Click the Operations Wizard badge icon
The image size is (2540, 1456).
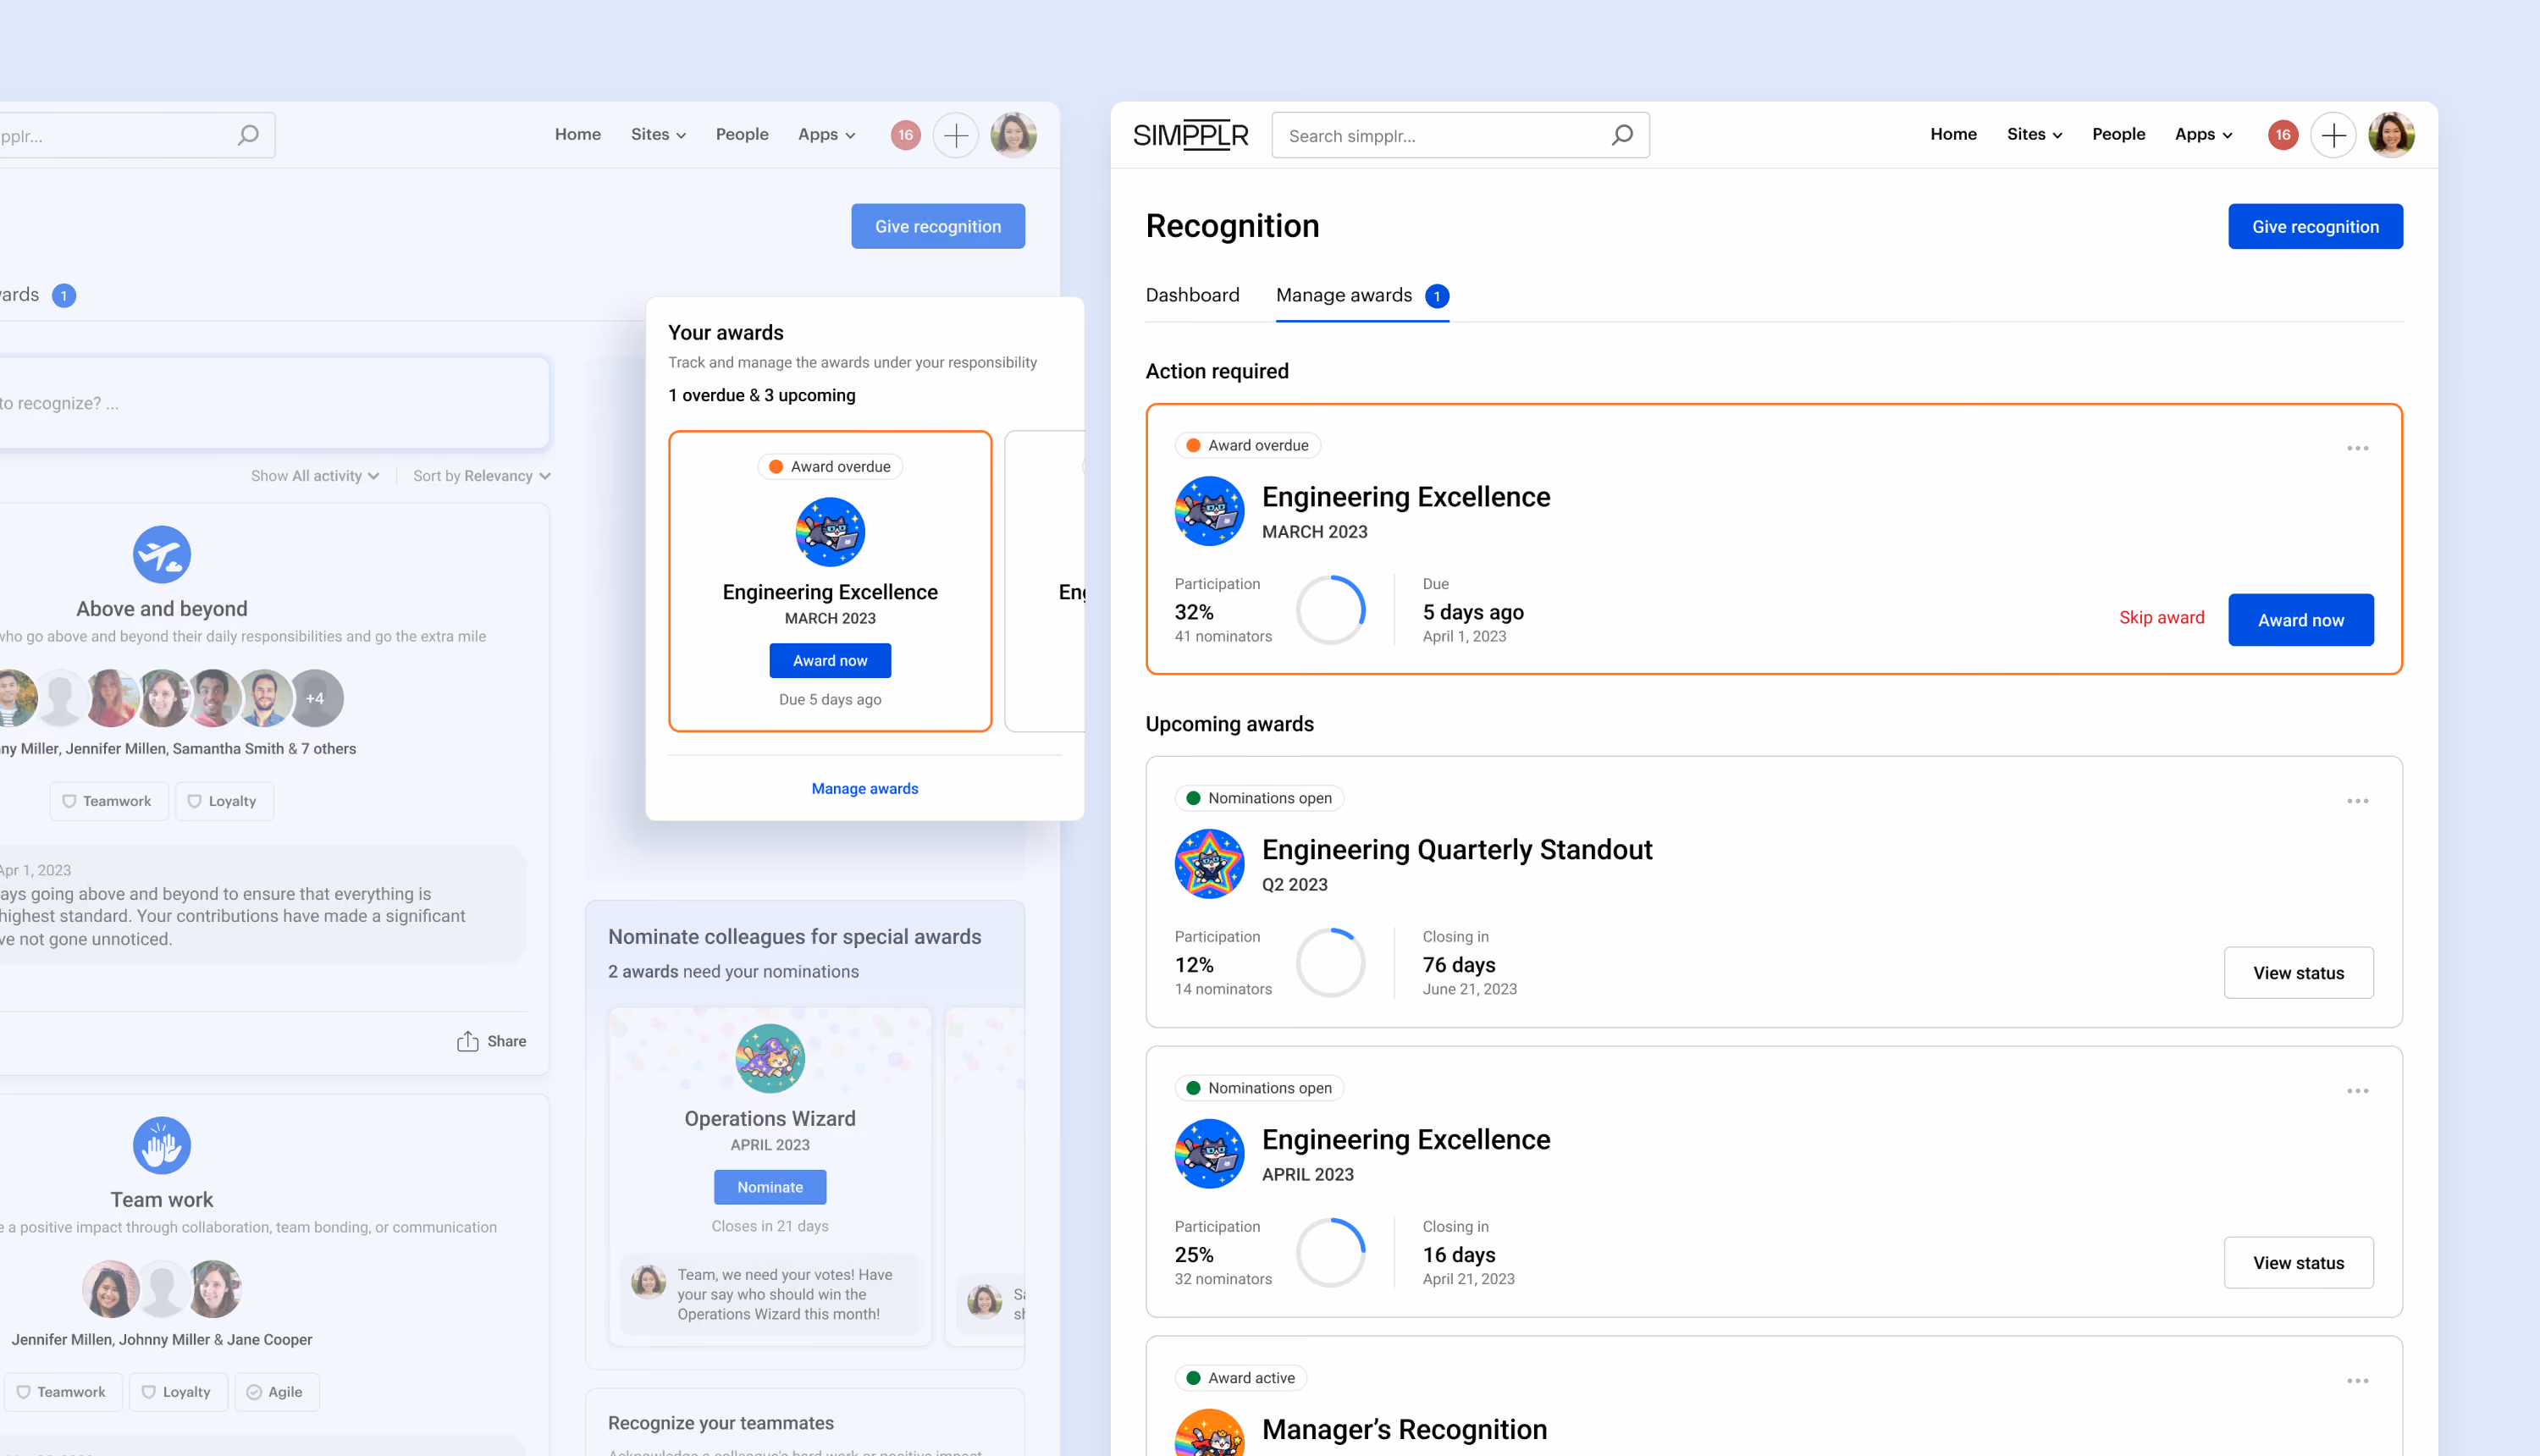(770, 1058)
